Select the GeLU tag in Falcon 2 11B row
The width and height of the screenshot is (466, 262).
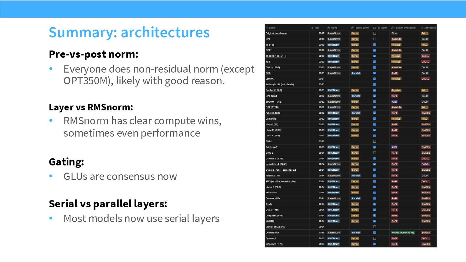click(425, 176)
